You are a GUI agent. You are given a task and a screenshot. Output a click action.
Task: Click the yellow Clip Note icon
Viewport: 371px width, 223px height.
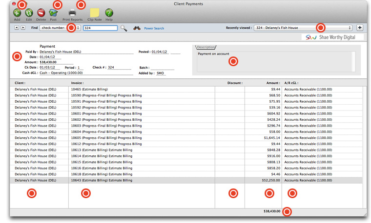pos(95,13)
